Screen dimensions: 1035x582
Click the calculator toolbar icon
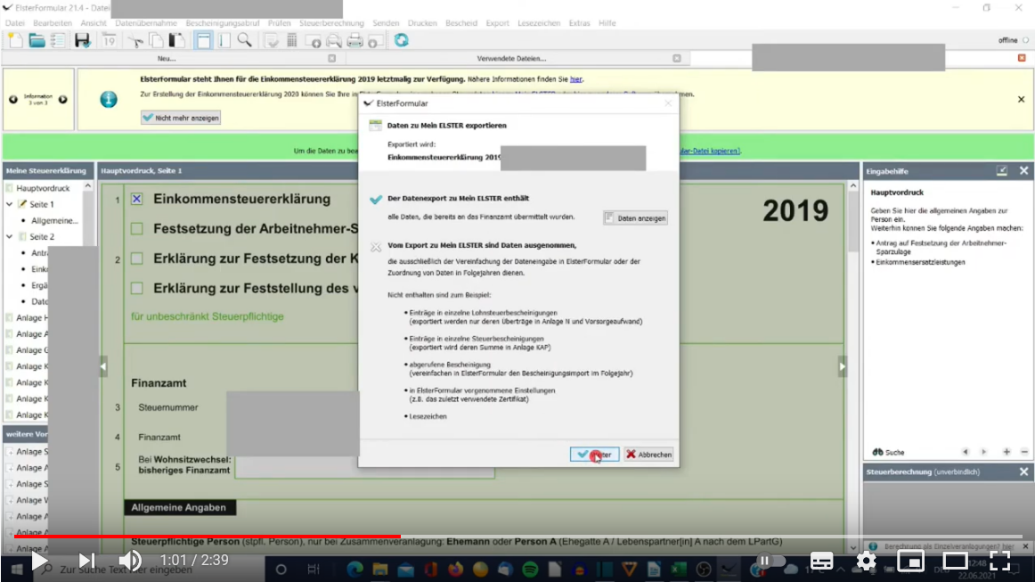291,41
